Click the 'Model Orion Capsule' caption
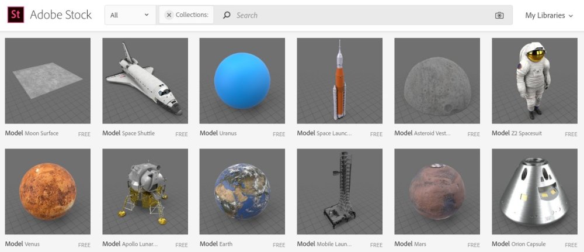 coord(519,244)
